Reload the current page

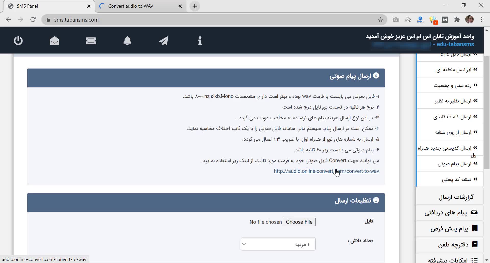(33, 20)
